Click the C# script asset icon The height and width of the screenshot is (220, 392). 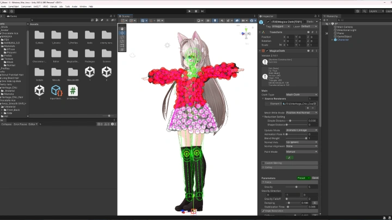pyautogui.click(x=73, y=91)
